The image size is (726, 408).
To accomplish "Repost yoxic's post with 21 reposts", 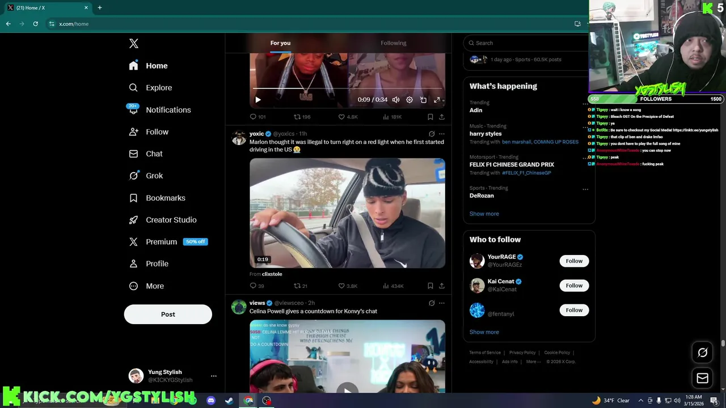I will [300, 286].
